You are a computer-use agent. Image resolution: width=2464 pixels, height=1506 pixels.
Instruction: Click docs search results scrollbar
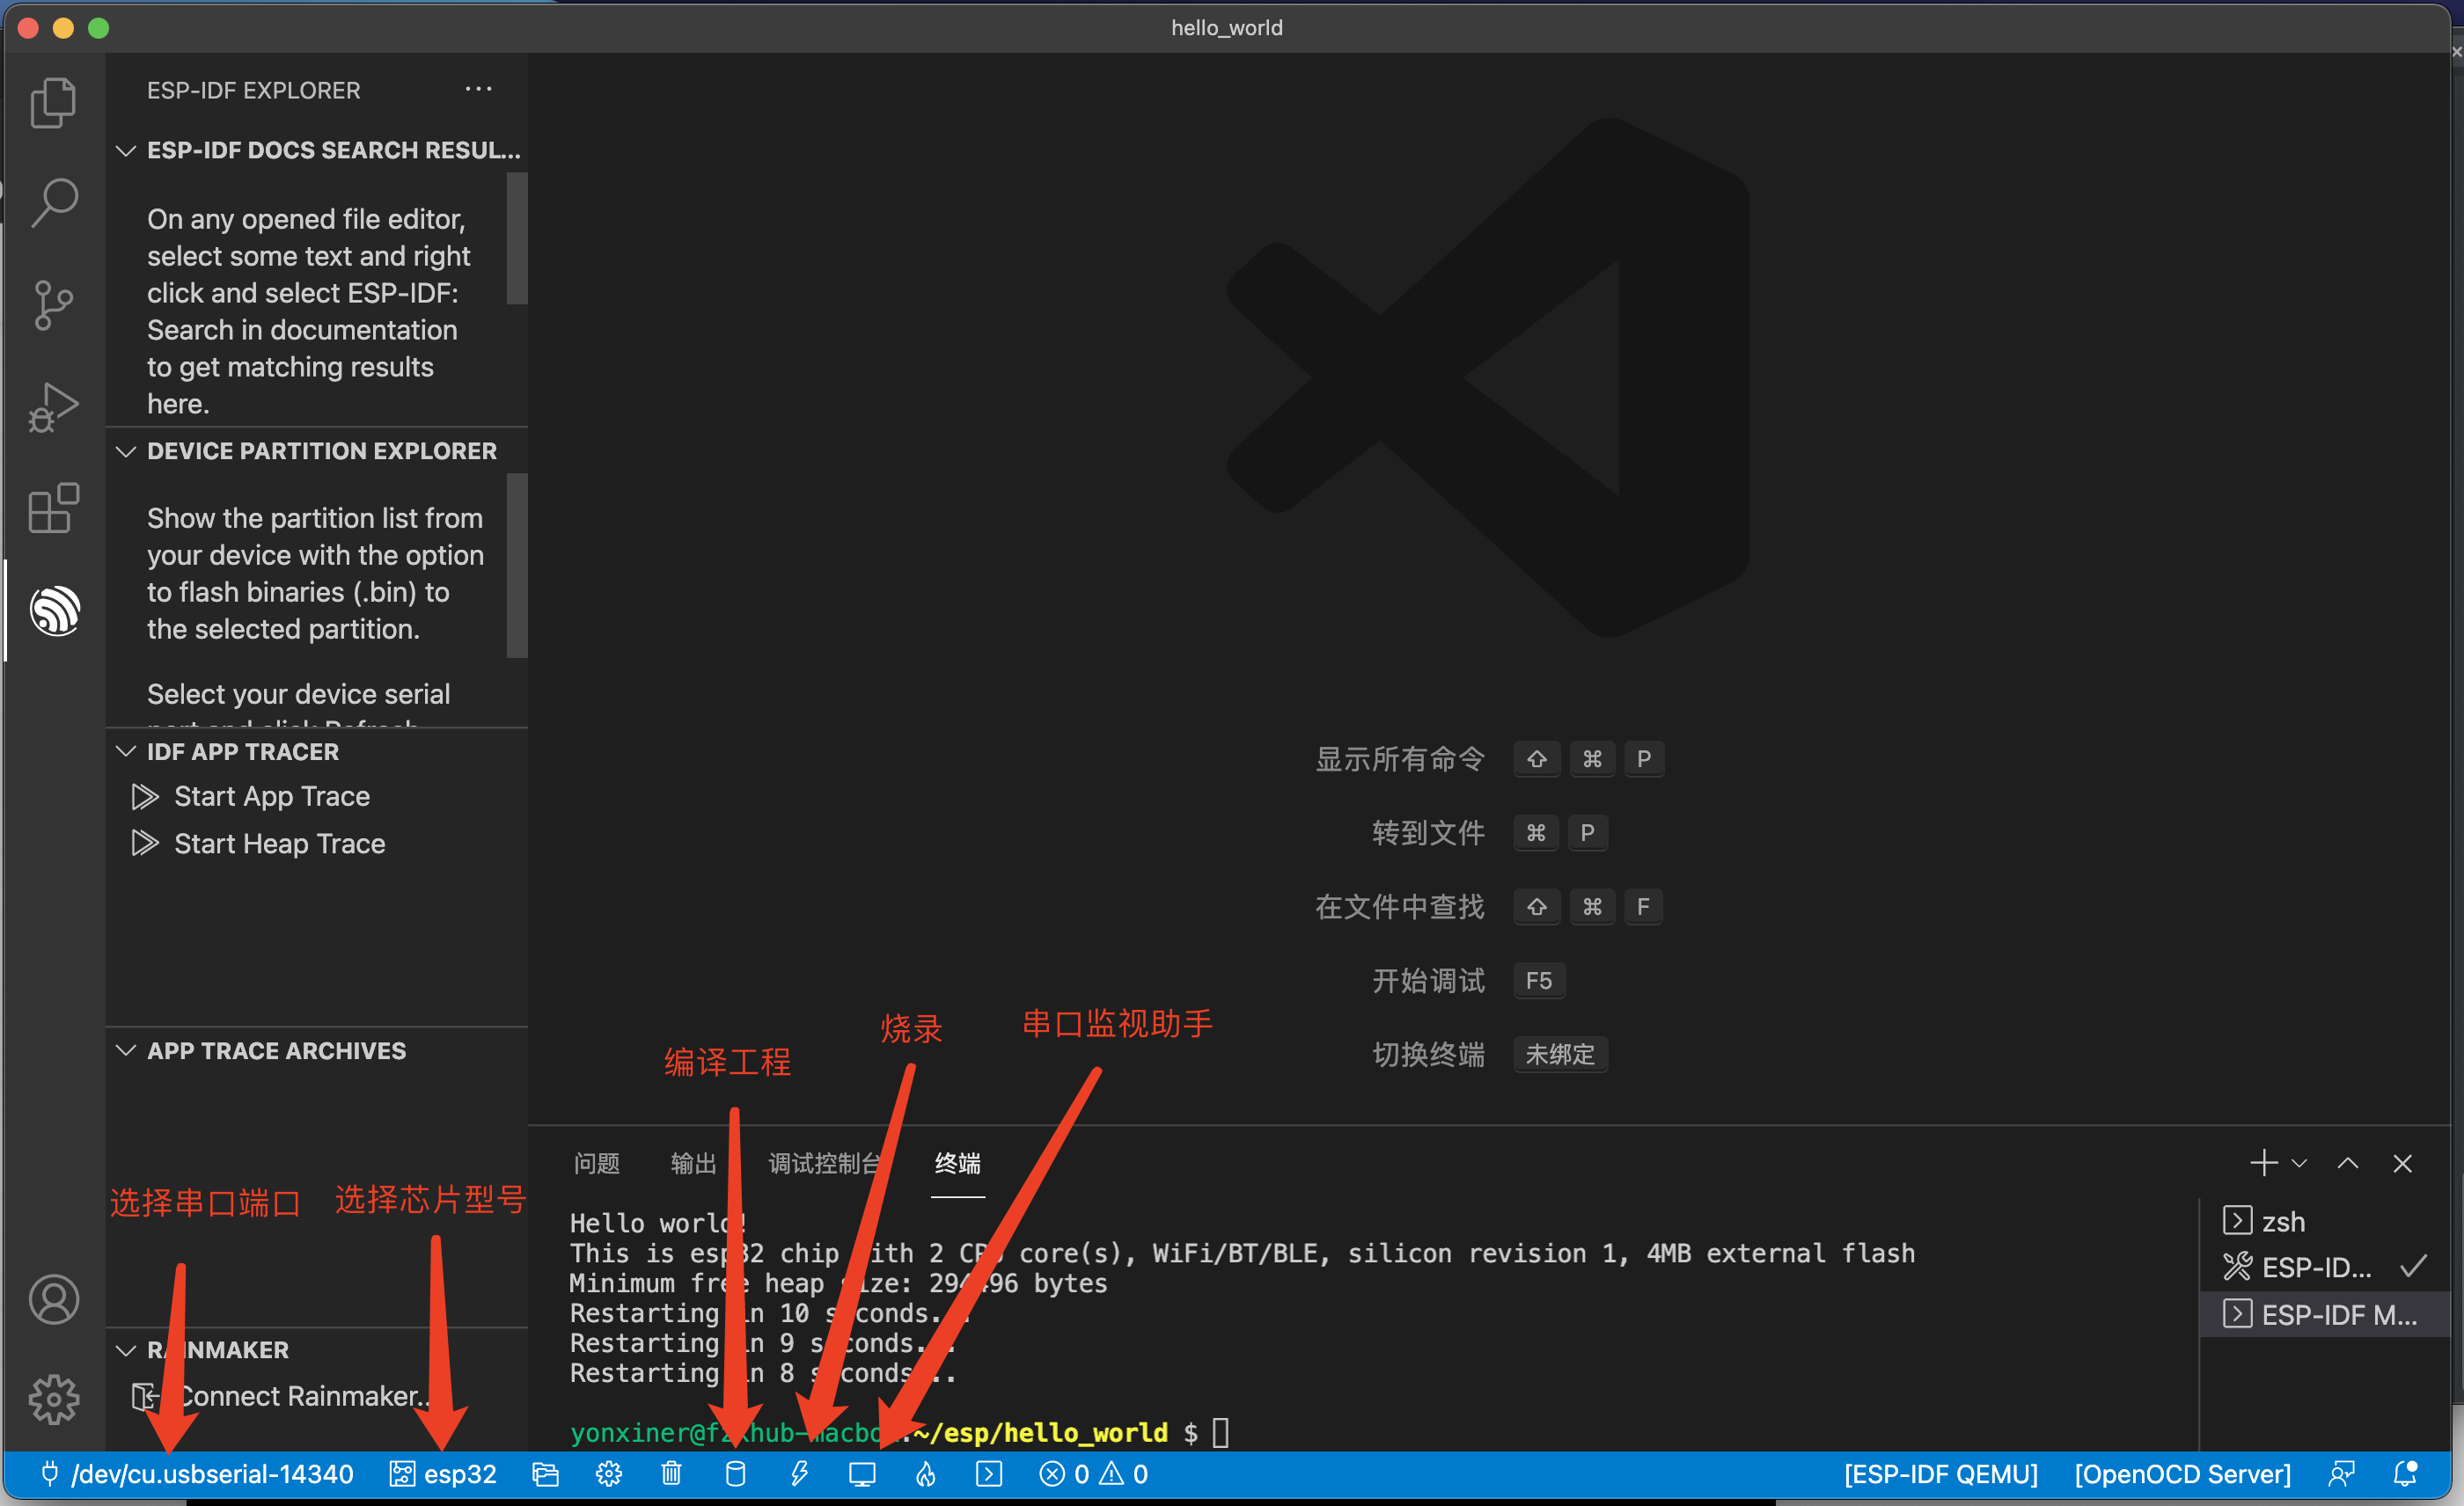click(516, 238)
